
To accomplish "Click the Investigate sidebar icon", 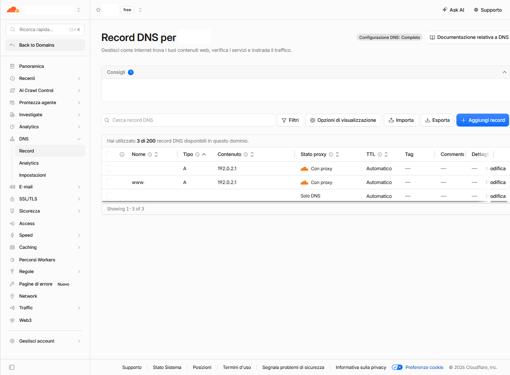I will tap(13, 114).
